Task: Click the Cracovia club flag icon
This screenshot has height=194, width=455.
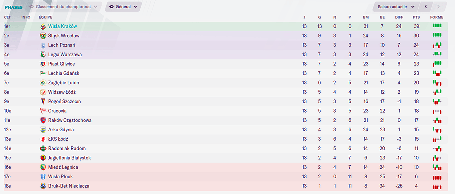Action: (43, 111)
